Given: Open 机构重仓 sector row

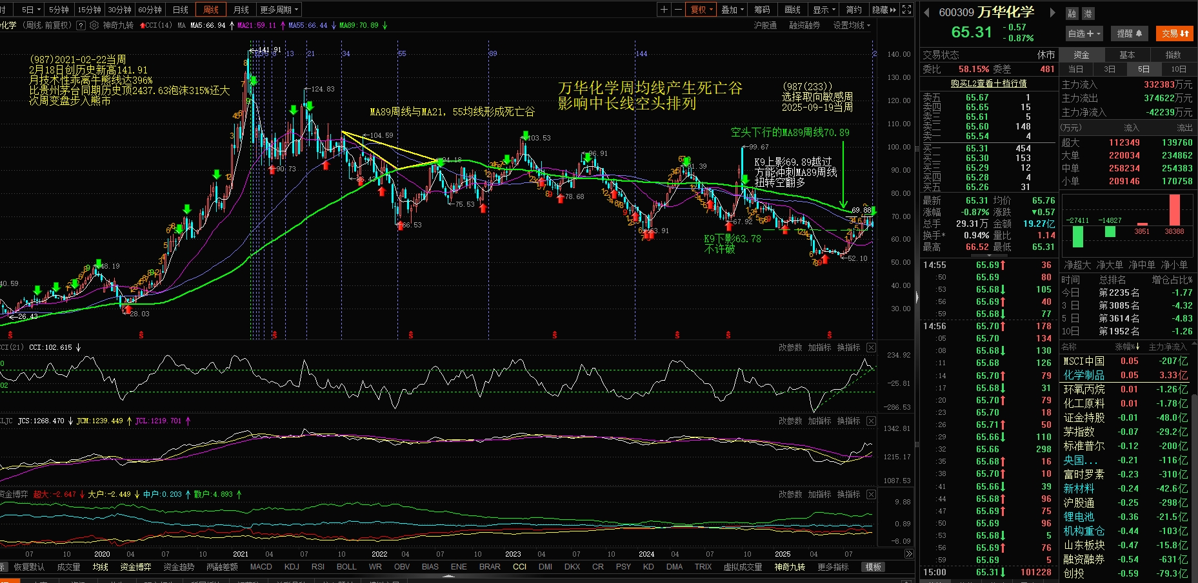Looking at the screenshot, I should click(1126, 531).
